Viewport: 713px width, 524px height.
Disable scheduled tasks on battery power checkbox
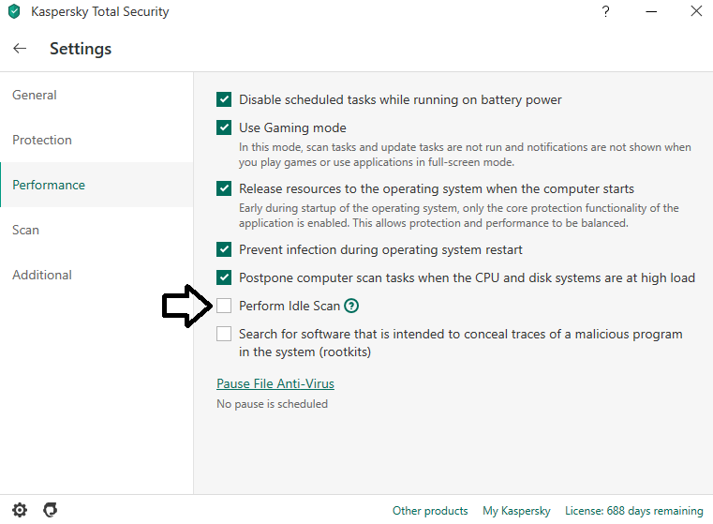(224, 99)
